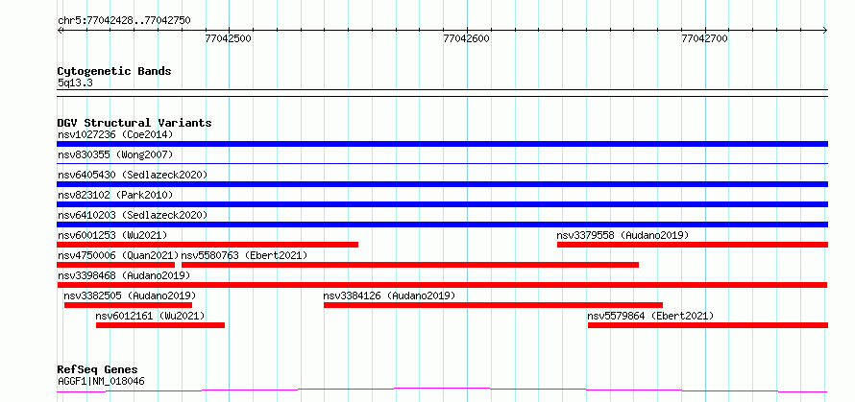Screen dimensions: 855x402
Task: Select the nsv823102 (Park2010) blue bar
Action: pos(442,204)
